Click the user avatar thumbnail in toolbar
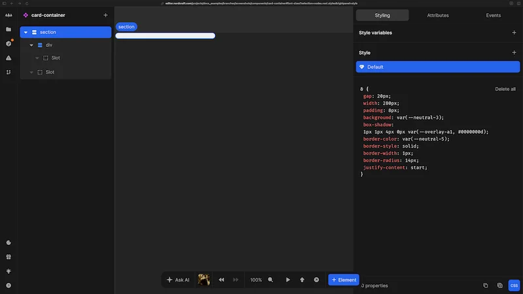Viewport: 523px width, 294px height. point(204,280)
